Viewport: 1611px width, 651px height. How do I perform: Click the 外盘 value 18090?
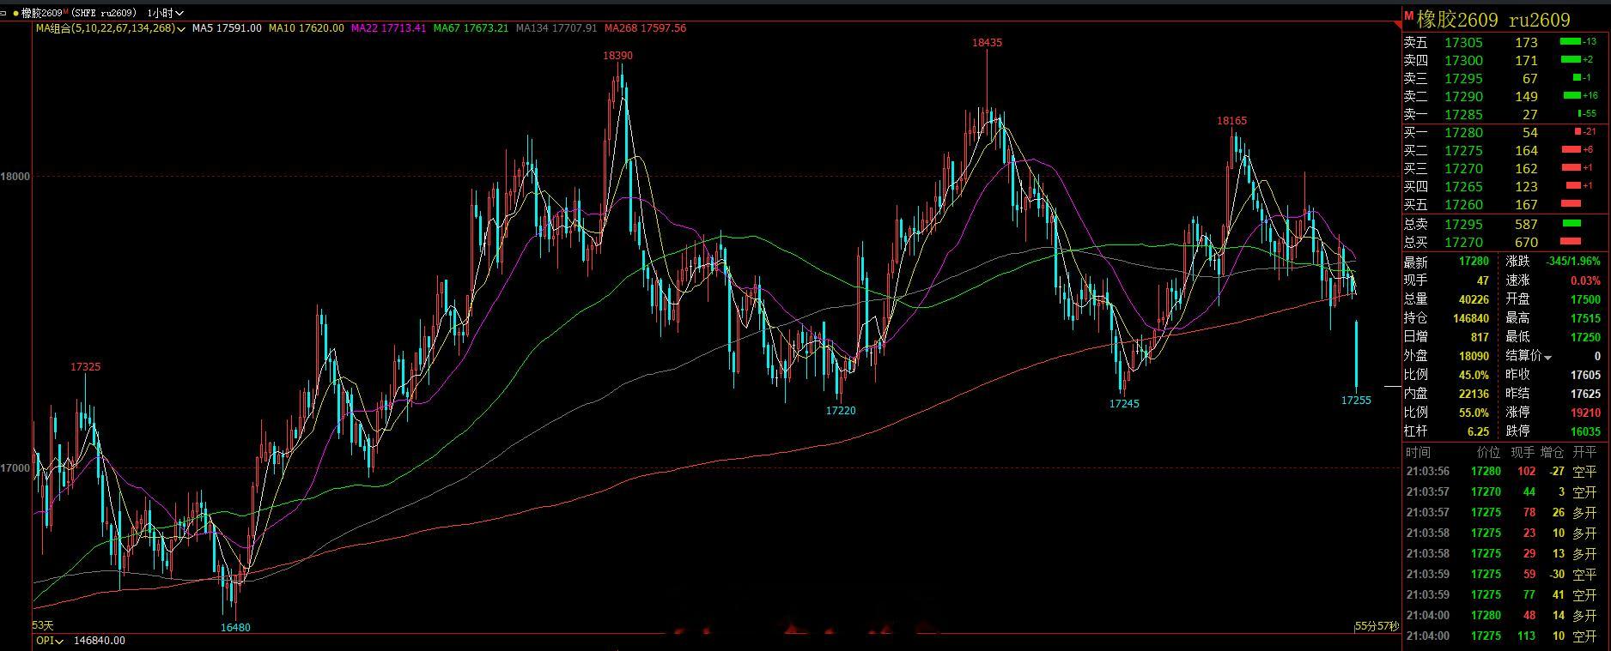click(1474, 356)
